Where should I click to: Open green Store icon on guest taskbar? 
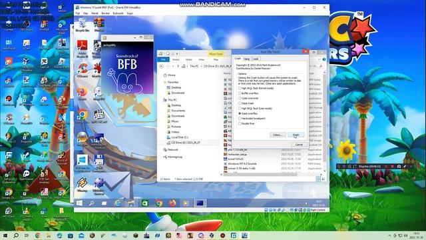pos(145,203)
